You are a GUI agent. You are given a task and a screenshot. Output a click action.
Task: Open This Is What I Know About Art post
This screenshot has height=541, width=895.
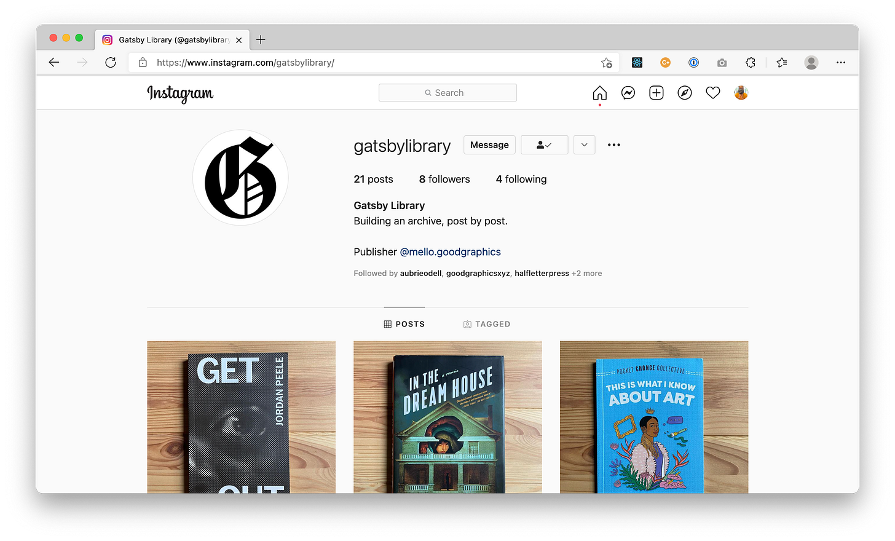(x=654, y=417)
